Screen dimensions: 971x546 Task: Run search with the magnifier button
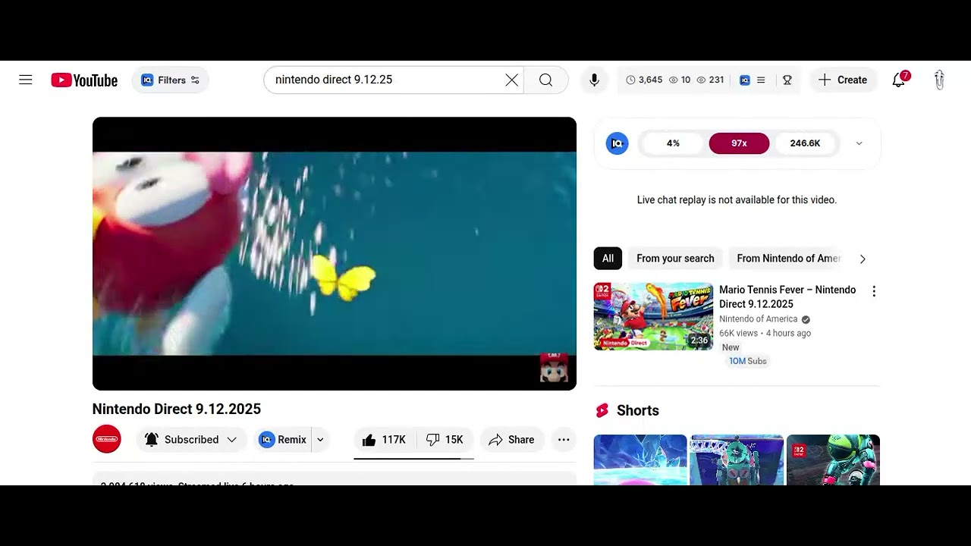pyautogui.click(x=546, y=80)
